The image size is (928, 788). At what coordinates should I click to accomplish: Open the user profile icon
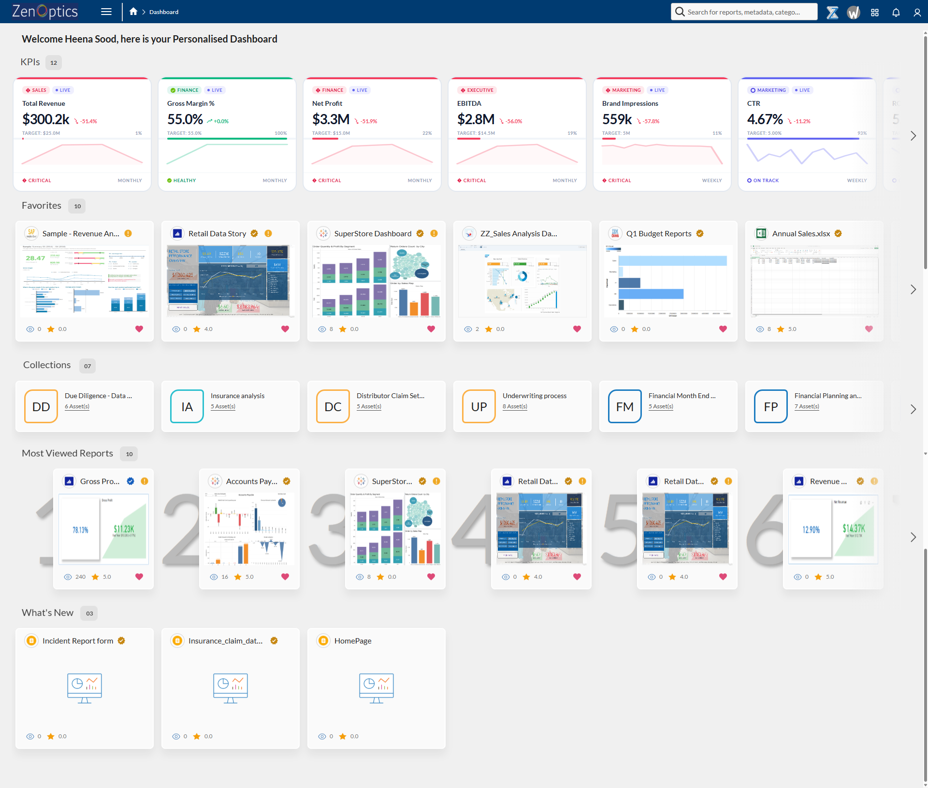click(x=917, y=12)
